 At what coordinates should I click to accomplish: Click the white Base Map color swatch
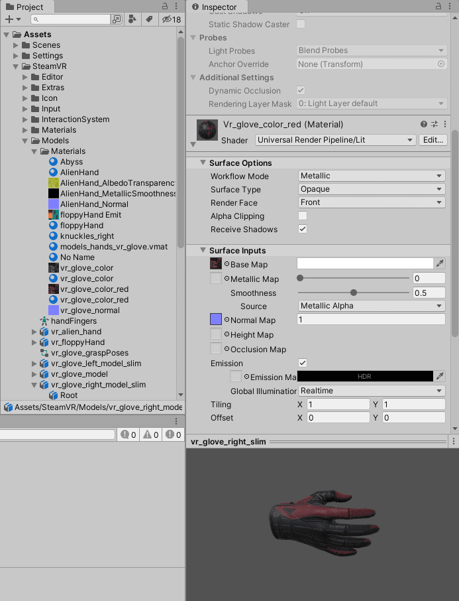[x=364, y=264]
